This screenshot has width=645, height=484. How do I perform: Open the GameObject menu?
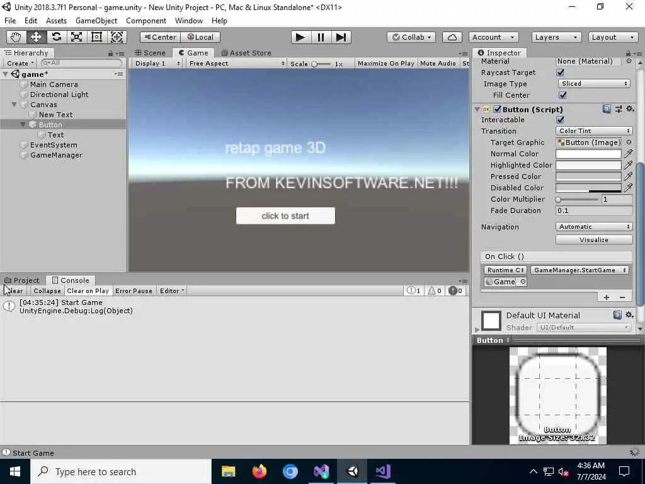pos(96,21)
